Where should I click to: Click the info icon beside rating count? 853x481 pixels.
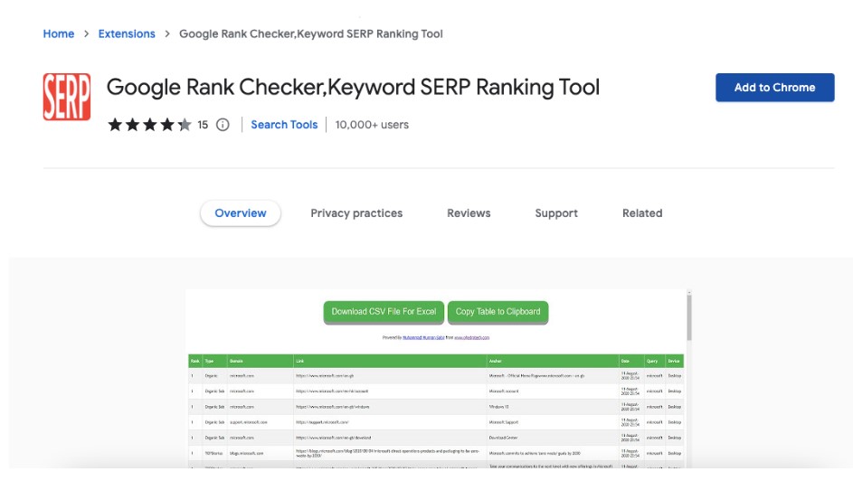coord(223,125)
